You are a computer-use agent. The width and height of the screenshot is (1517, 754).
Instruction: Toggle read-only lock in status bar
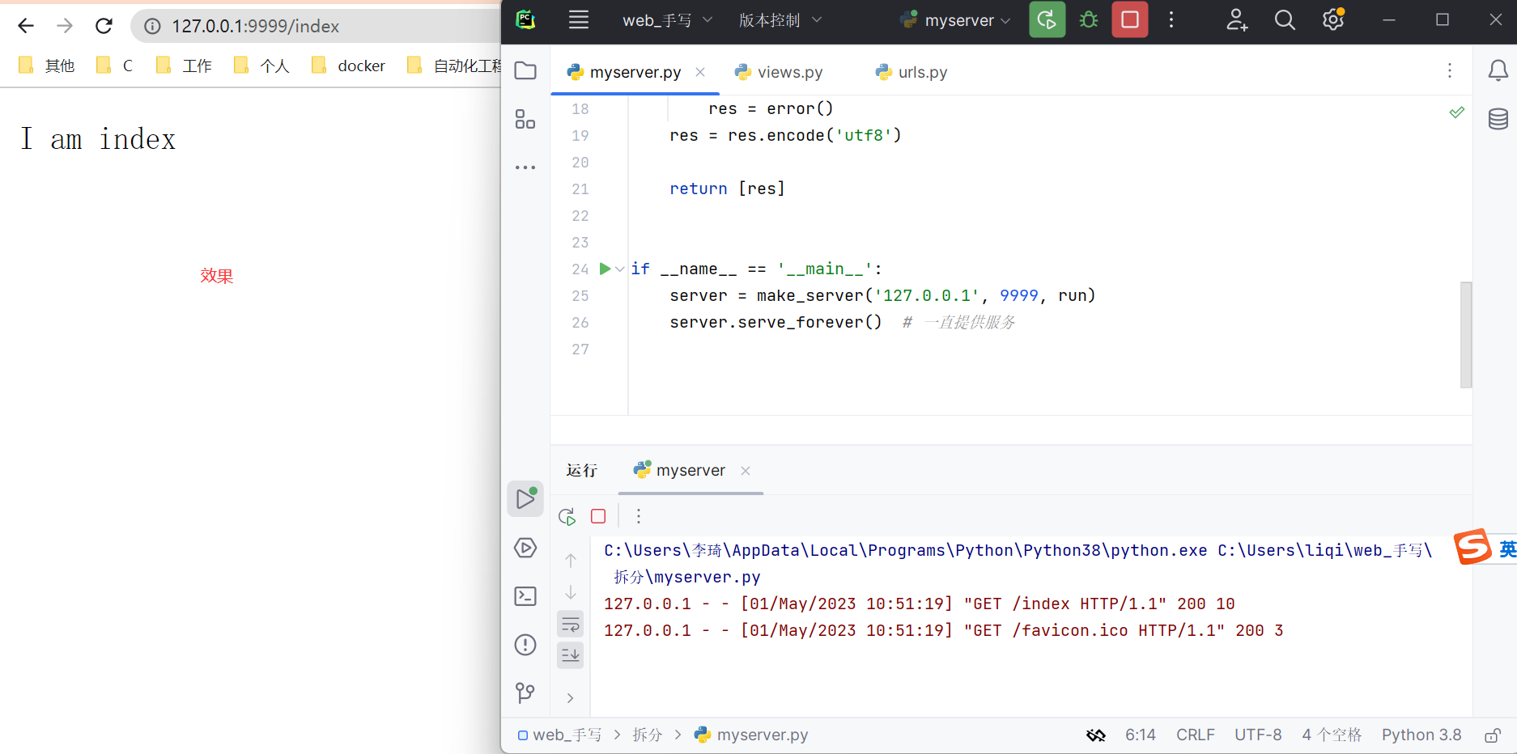click(x=1493, y=735)
